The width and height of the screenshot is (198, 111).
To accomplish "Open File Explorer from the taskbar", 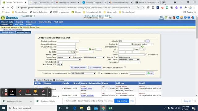I will [82, 108].
